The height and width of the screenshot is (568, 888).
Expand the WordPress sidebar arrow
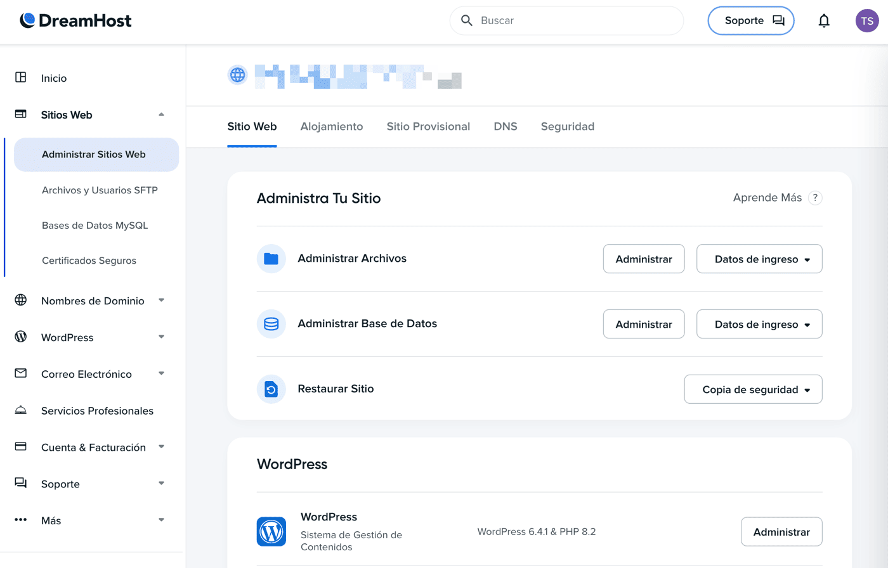[161, 337]
